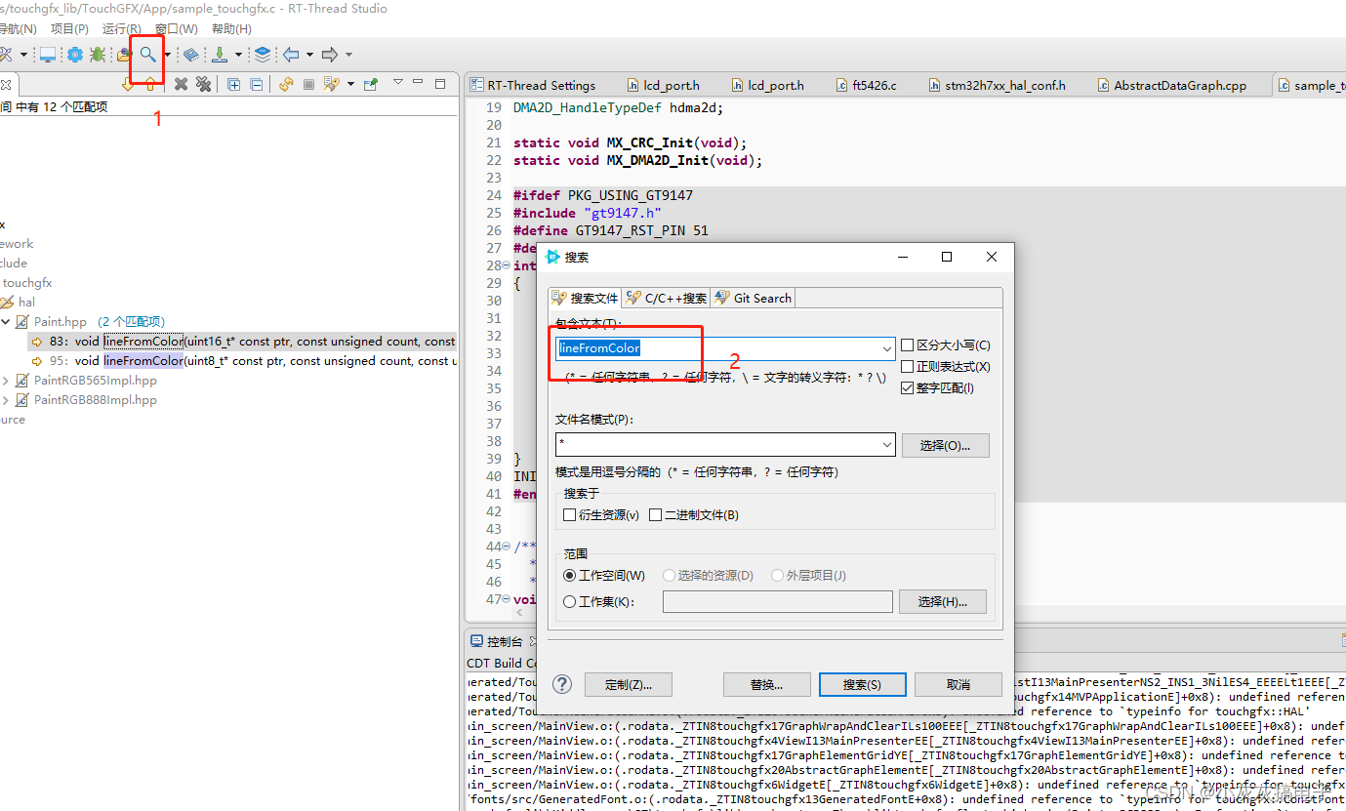
Task: Open the Search view menu triangle
Action: [x=398, y=82]
